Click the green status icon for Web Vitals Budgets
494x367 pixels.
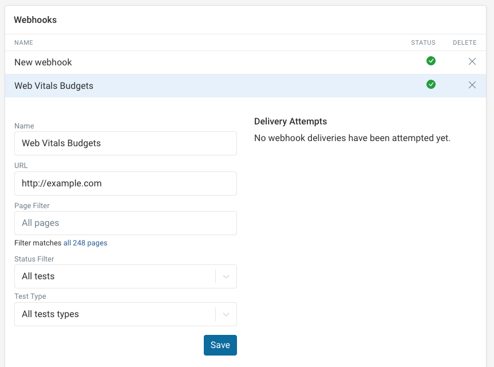431,84
